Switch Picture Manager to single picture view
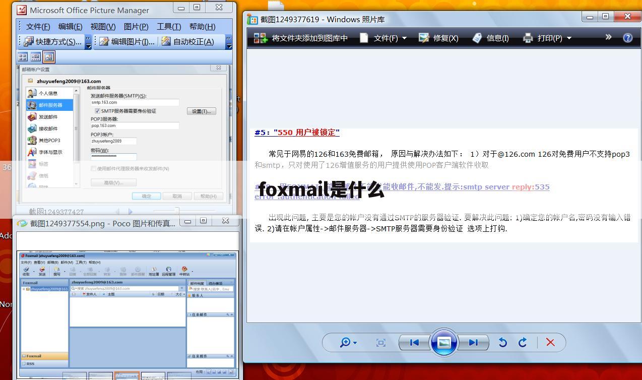Screen dimensions: 642x380 (48, 57)
